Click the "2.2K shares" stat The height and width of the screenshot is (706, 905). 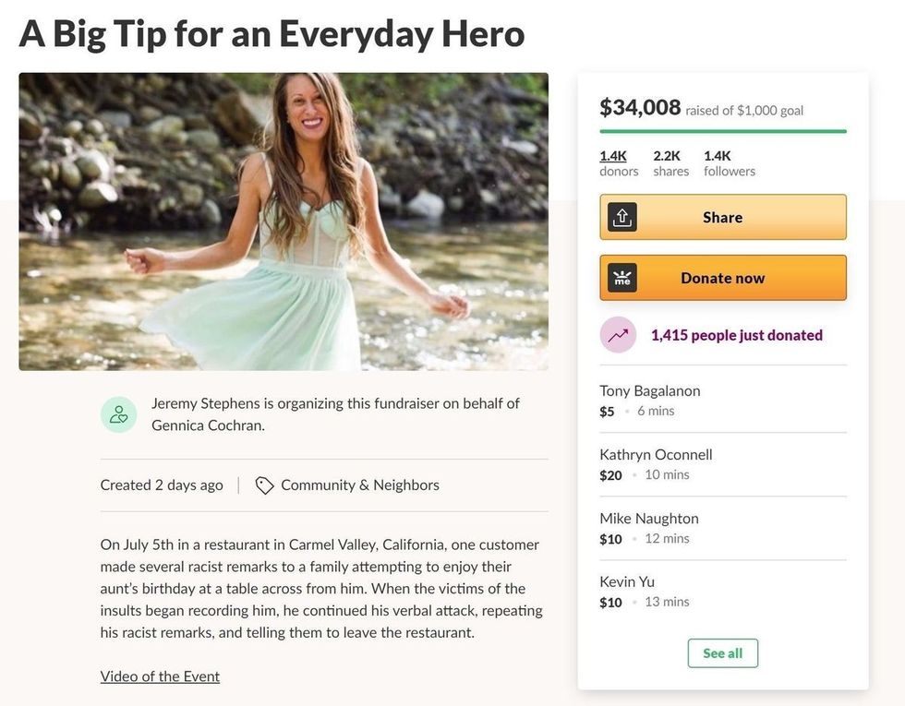pyautogui.click(x=670, y=162)
